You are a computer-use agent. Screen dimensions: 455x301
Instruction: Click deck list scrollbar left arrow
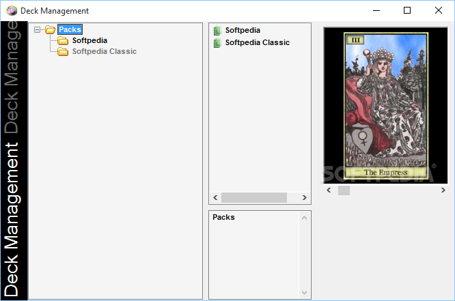215,197
